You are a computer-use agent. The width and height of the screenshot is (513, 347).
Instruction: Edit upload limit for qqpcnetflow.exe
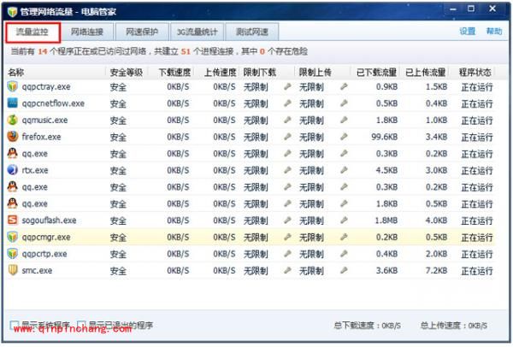coord(344,103)
